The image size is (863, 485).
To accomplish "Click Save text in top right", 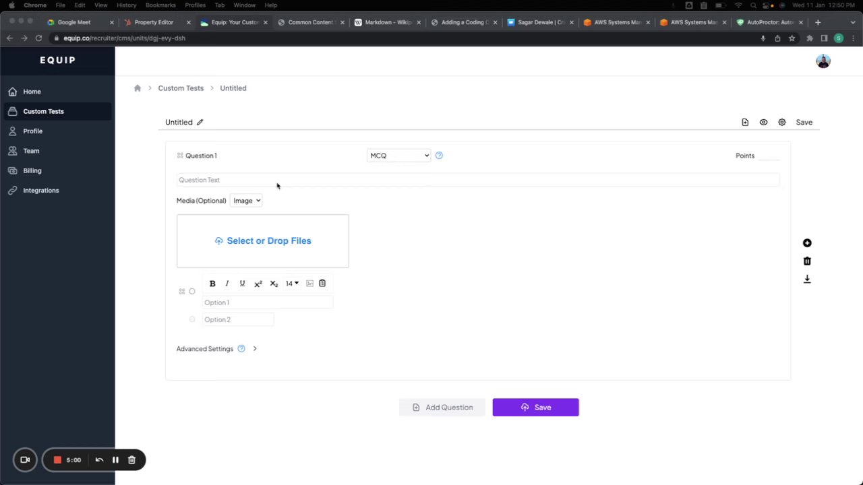I will tap(804, 123).
